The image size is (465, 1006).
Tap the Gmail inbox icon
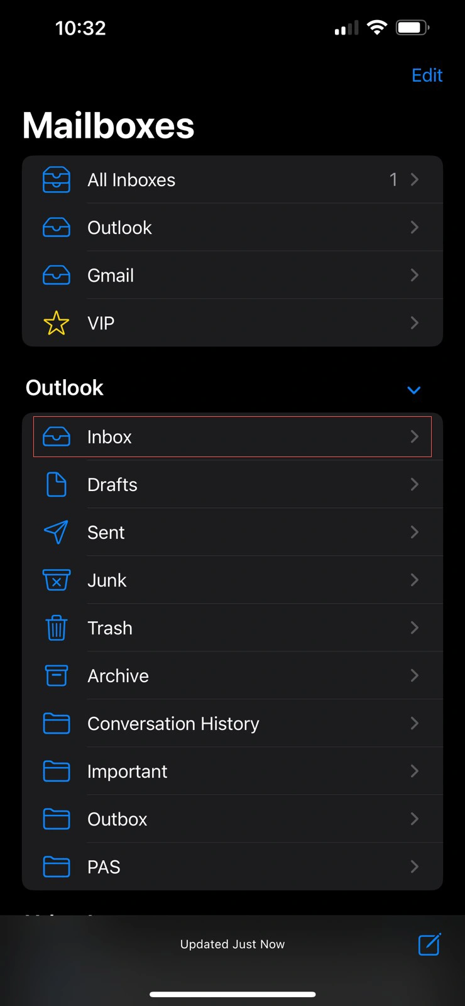[57, 275]
